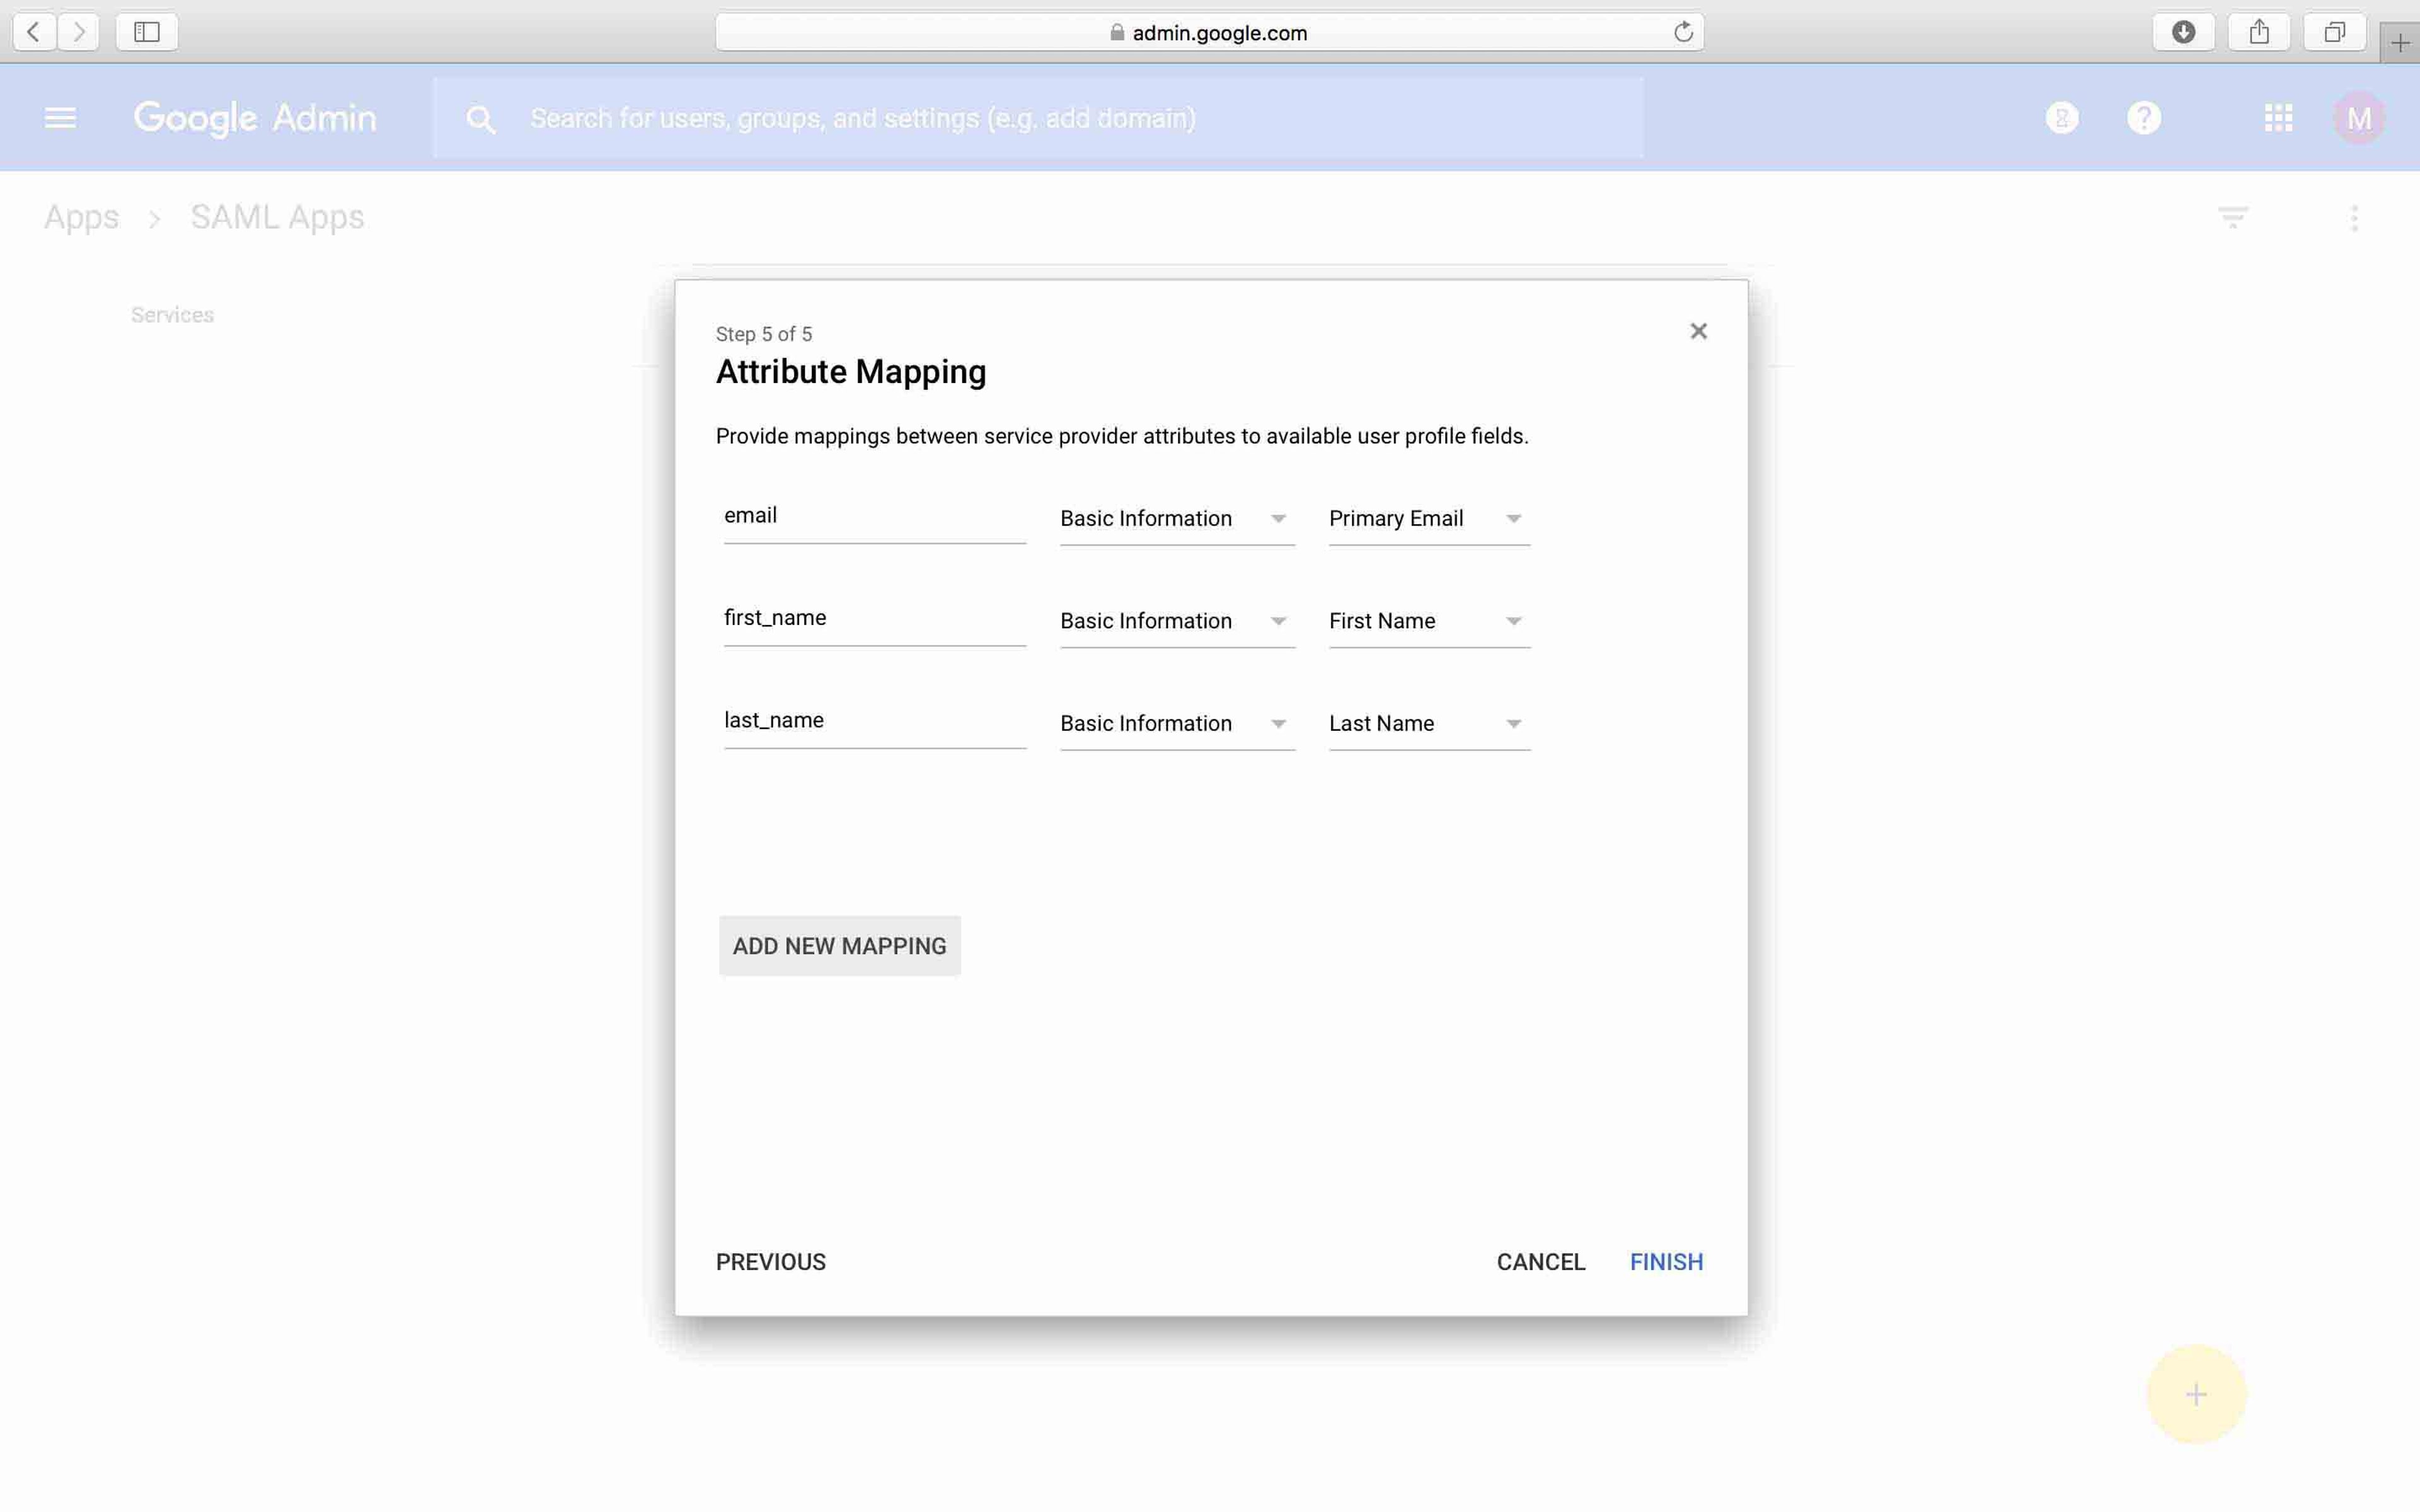Click the Services column header

point(172,315)
